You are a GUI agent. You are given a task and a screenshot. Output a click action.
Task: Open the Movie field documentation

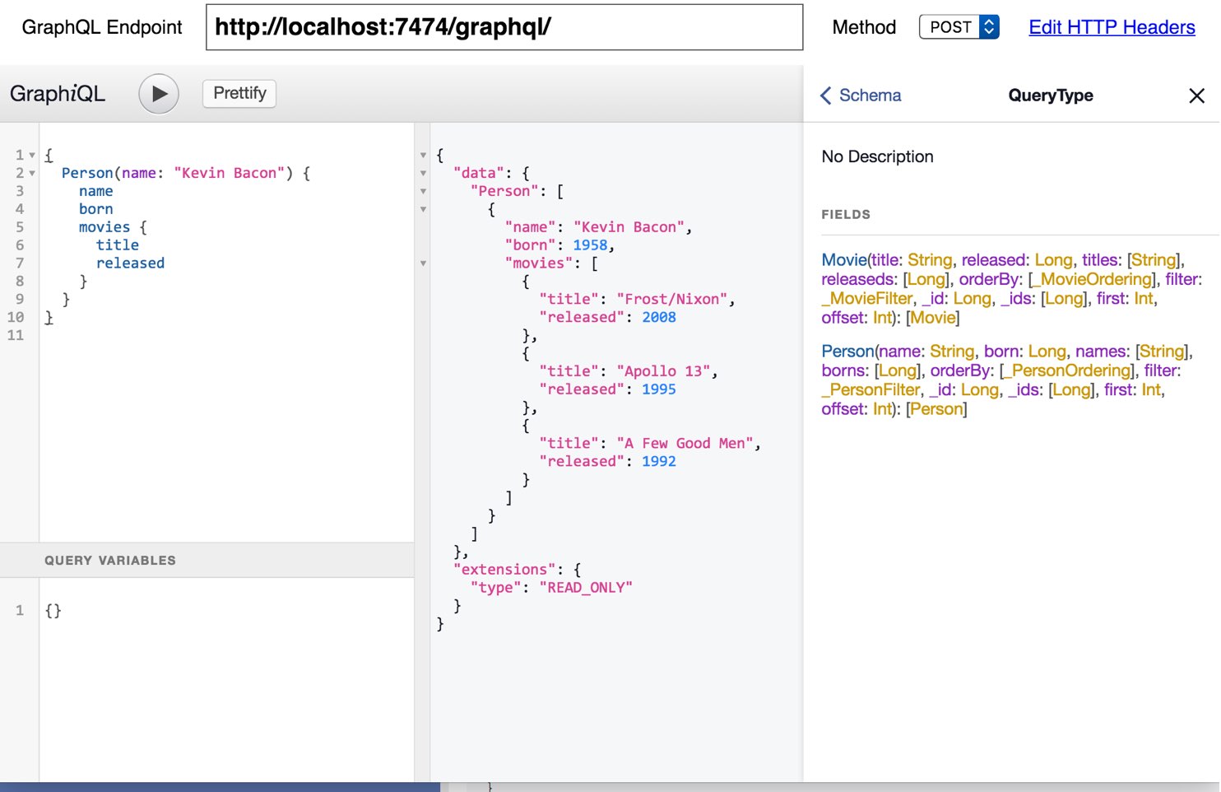click(844, 260)
